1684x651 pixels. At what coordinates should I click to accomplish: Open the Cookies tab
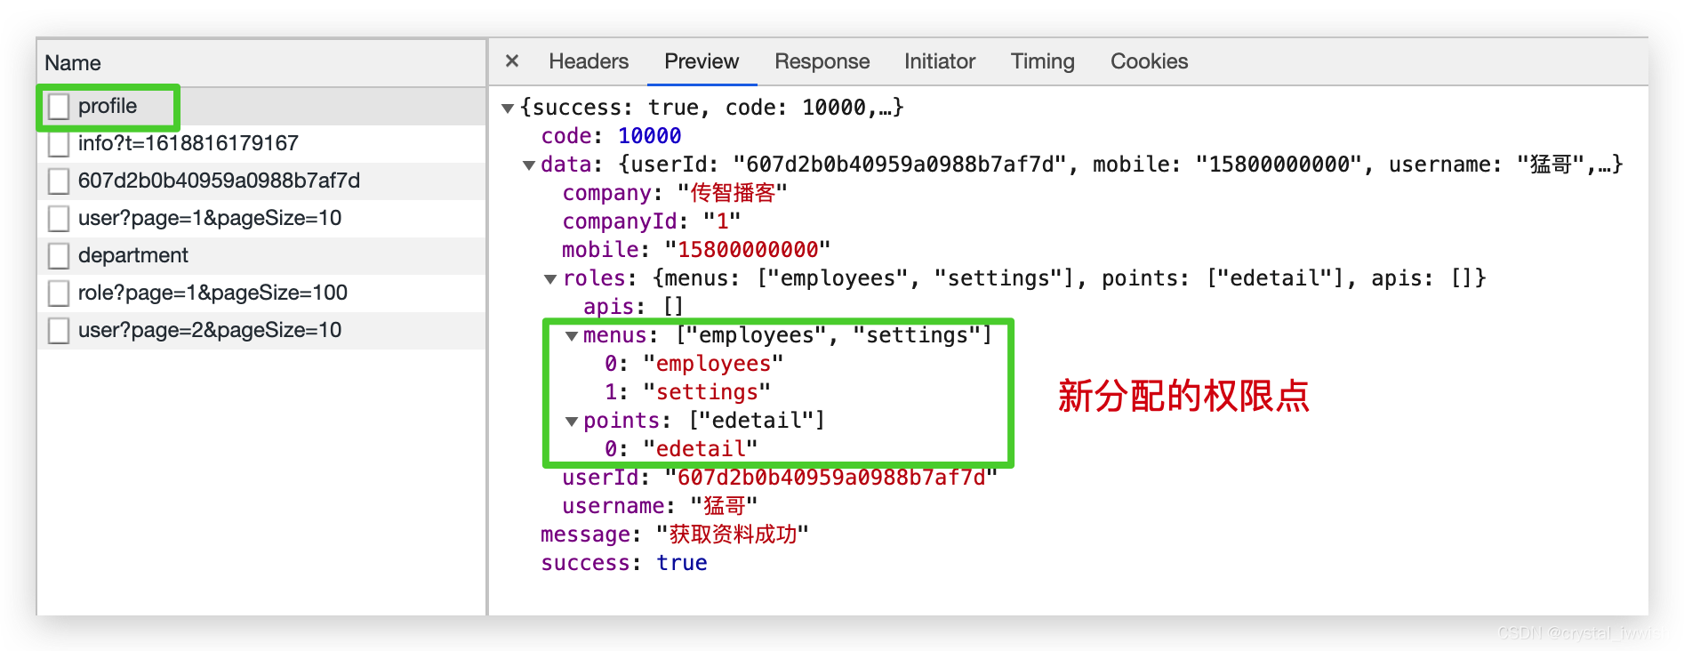tap(1149, 61)
